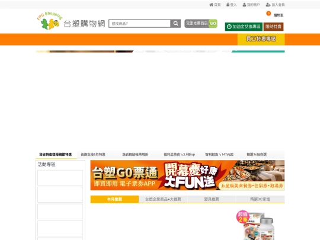Click the add-member icon beside 加入會員
320x240 pixels.
[268, 5]
